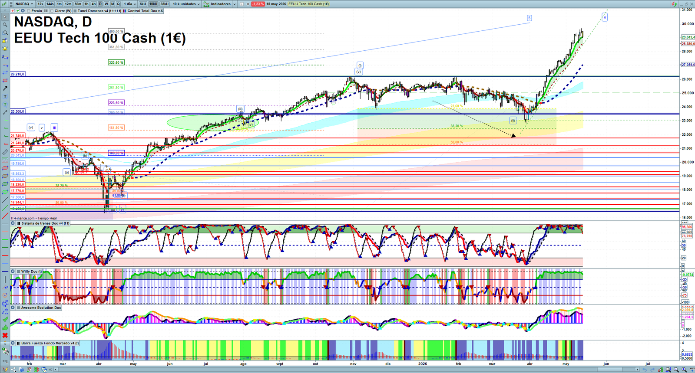
Task: Open the Indicadores chart icon
Action: (x=206, y=4)
